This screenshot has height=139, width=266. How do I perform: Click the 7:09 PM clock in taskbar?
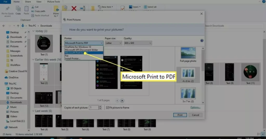[249, 138]
